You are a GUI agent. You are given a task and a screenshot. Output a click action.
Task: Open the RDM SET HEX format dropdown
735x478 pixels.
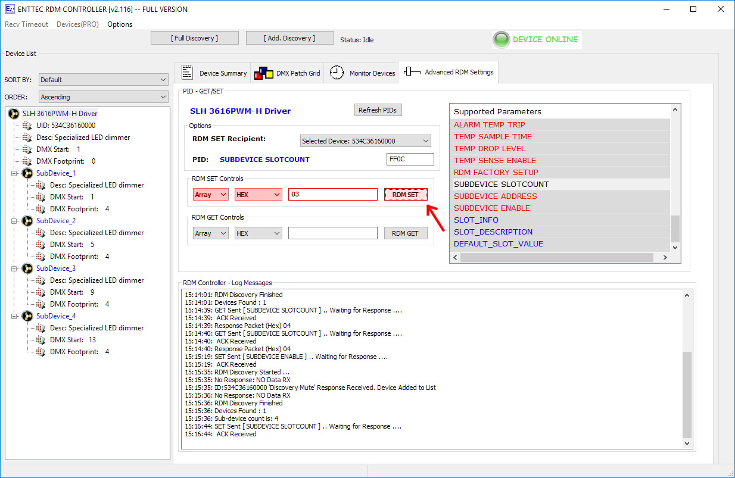point(258,195)
